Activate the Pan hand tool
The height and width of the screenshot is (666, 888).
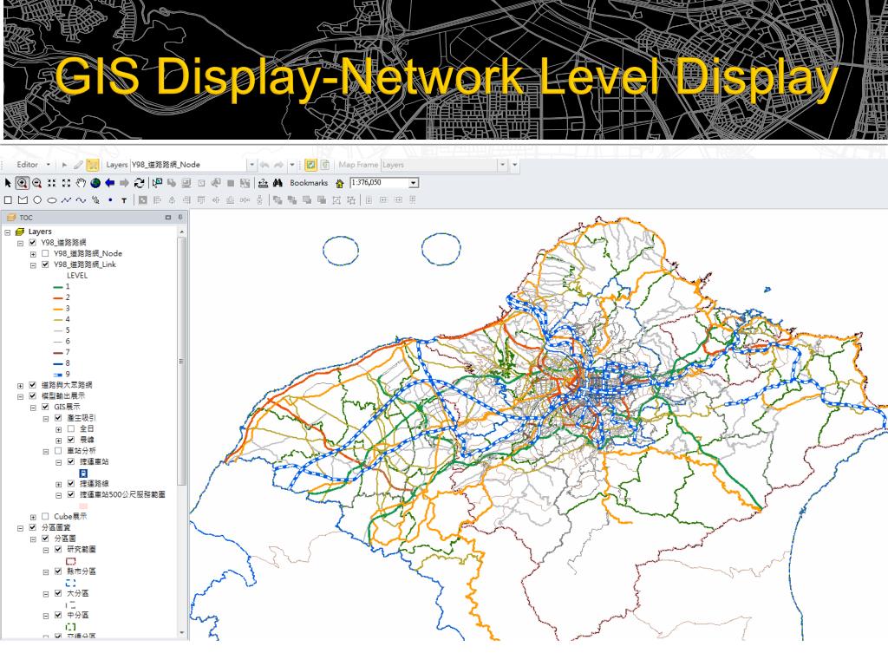82,183
